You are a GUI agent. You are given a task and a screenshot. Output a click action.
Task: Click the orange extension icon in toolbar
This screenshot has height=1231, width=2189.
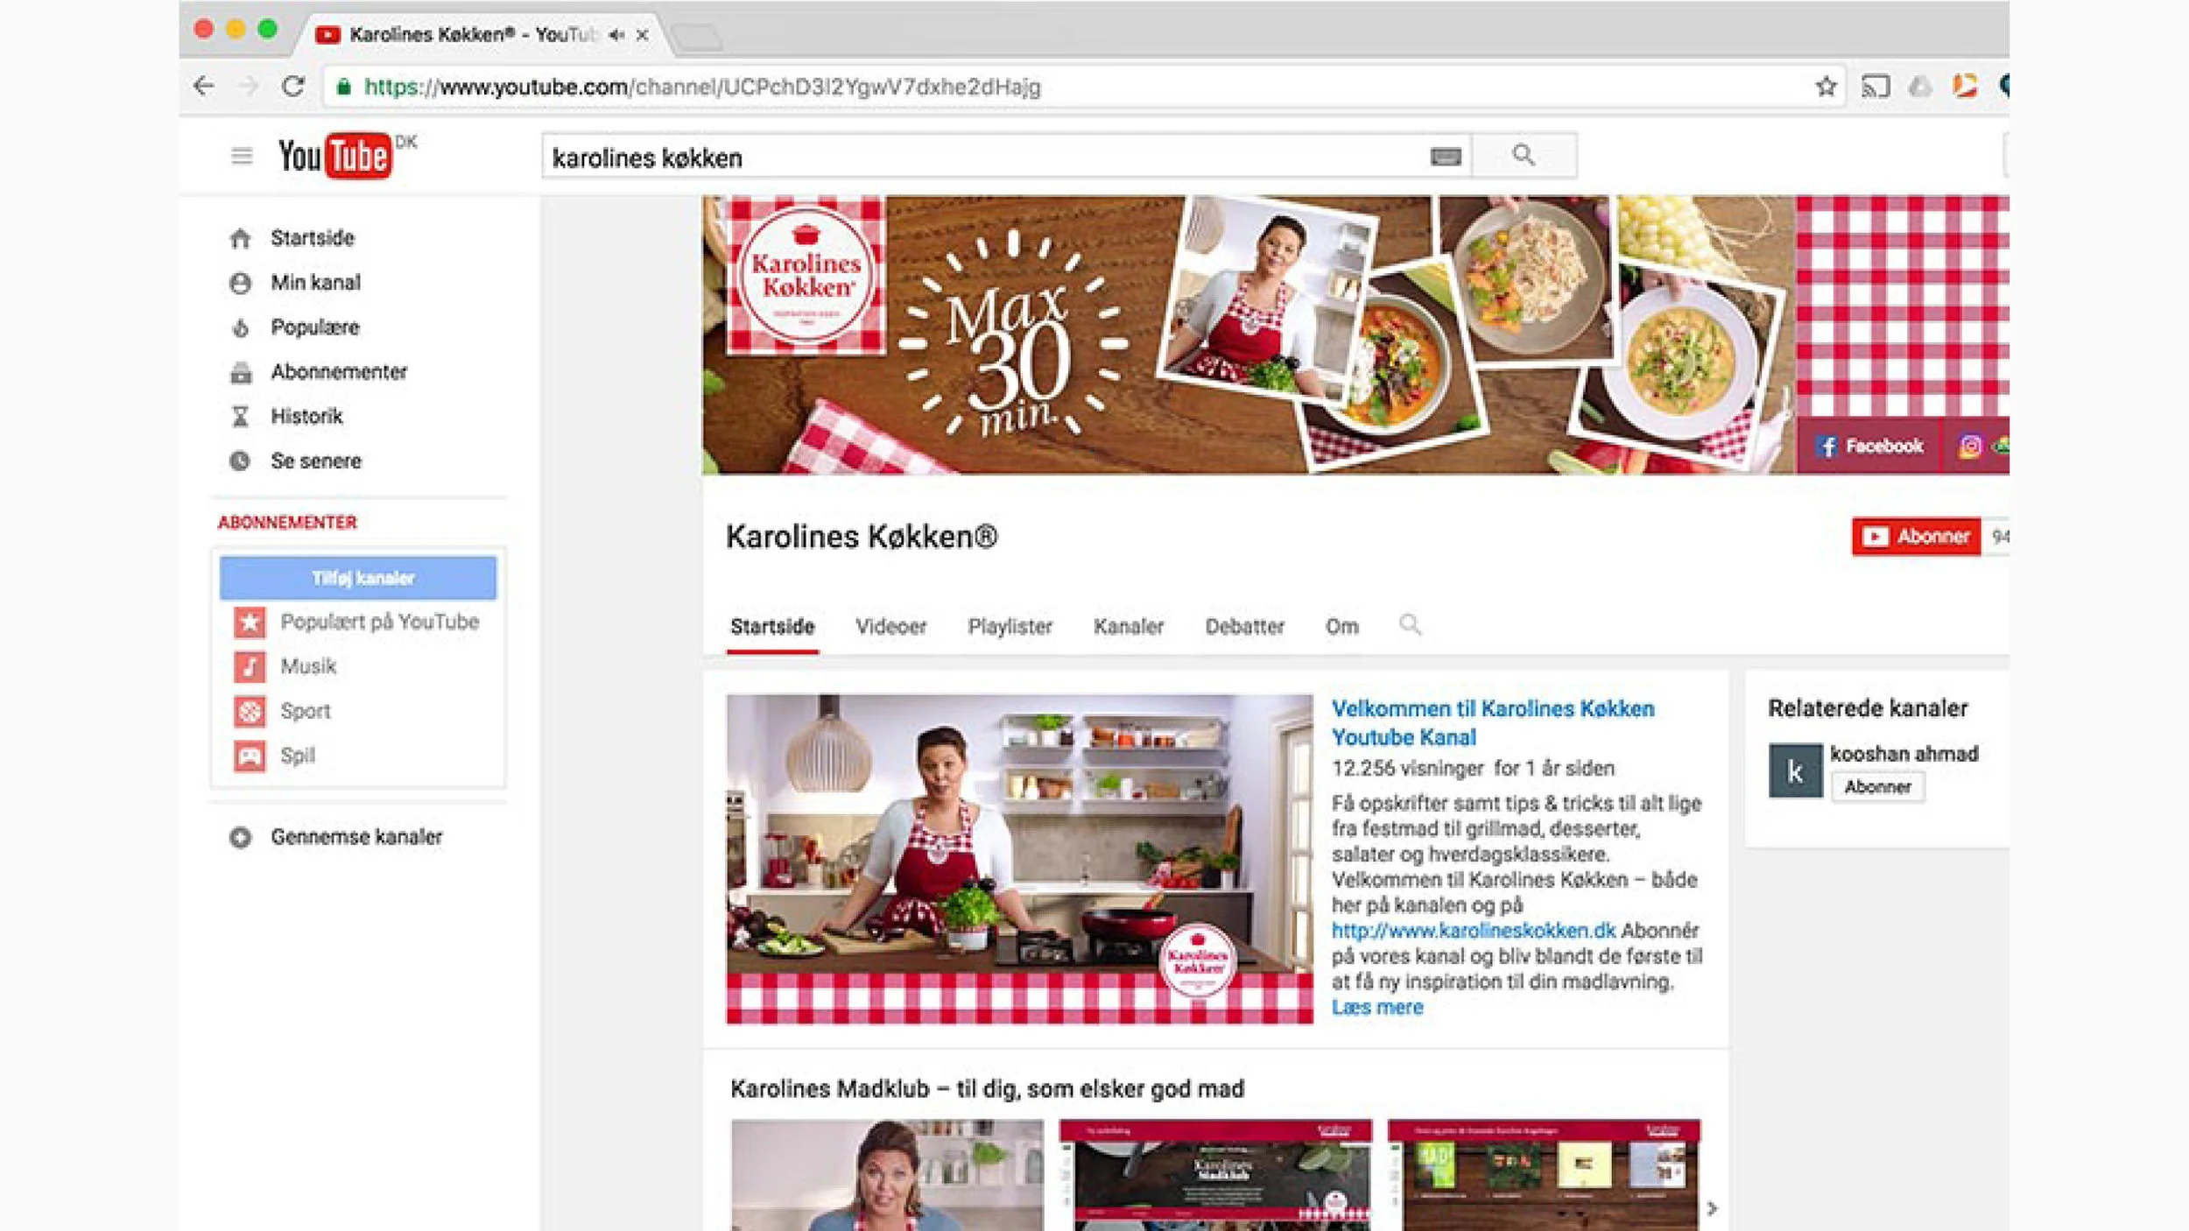tap(1965, 85)
